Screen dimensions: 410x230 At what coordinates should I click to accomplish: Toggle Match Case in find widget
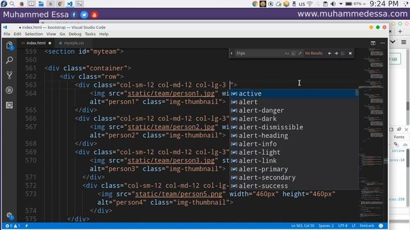287,53
